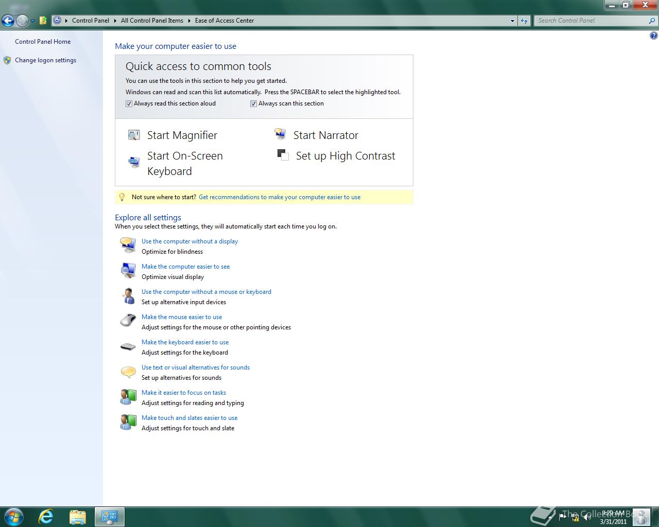Open Control Panel Home link
The width and height of the screenshot is (659, 527).
[x=43, y=42]
